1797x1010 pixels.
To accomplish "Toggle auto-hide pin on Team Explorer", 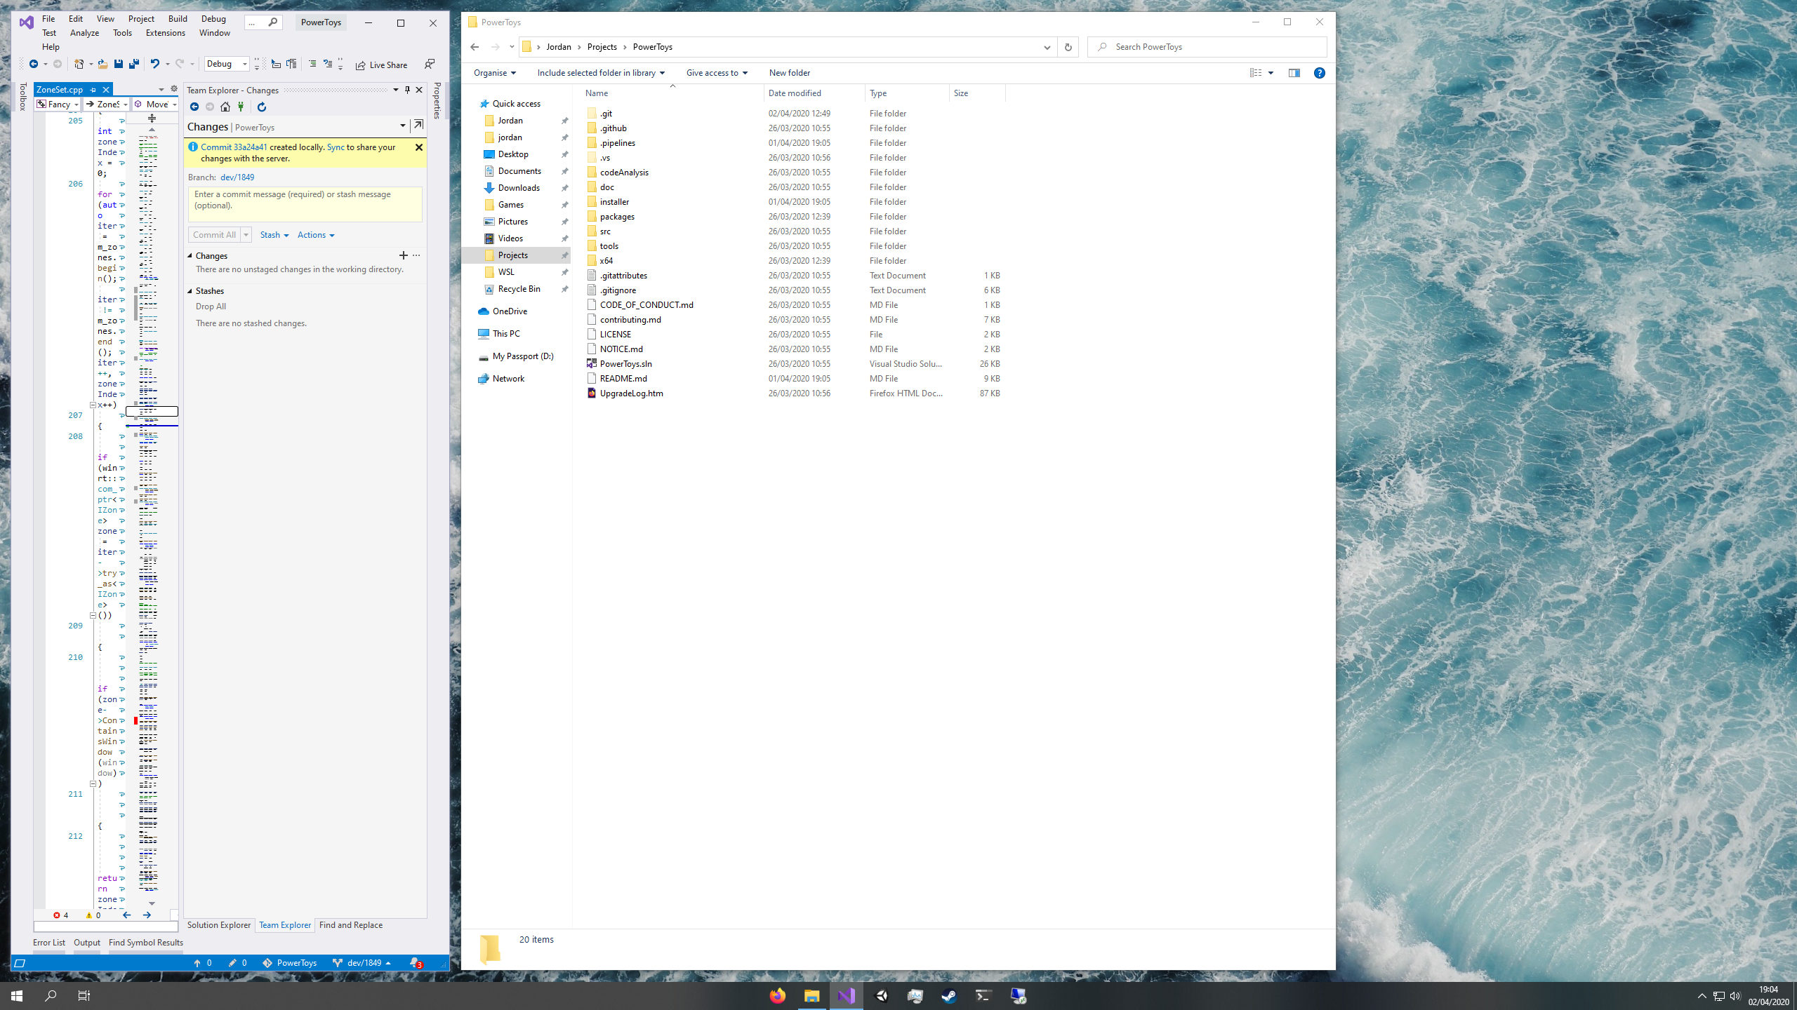I will [407, 90].
